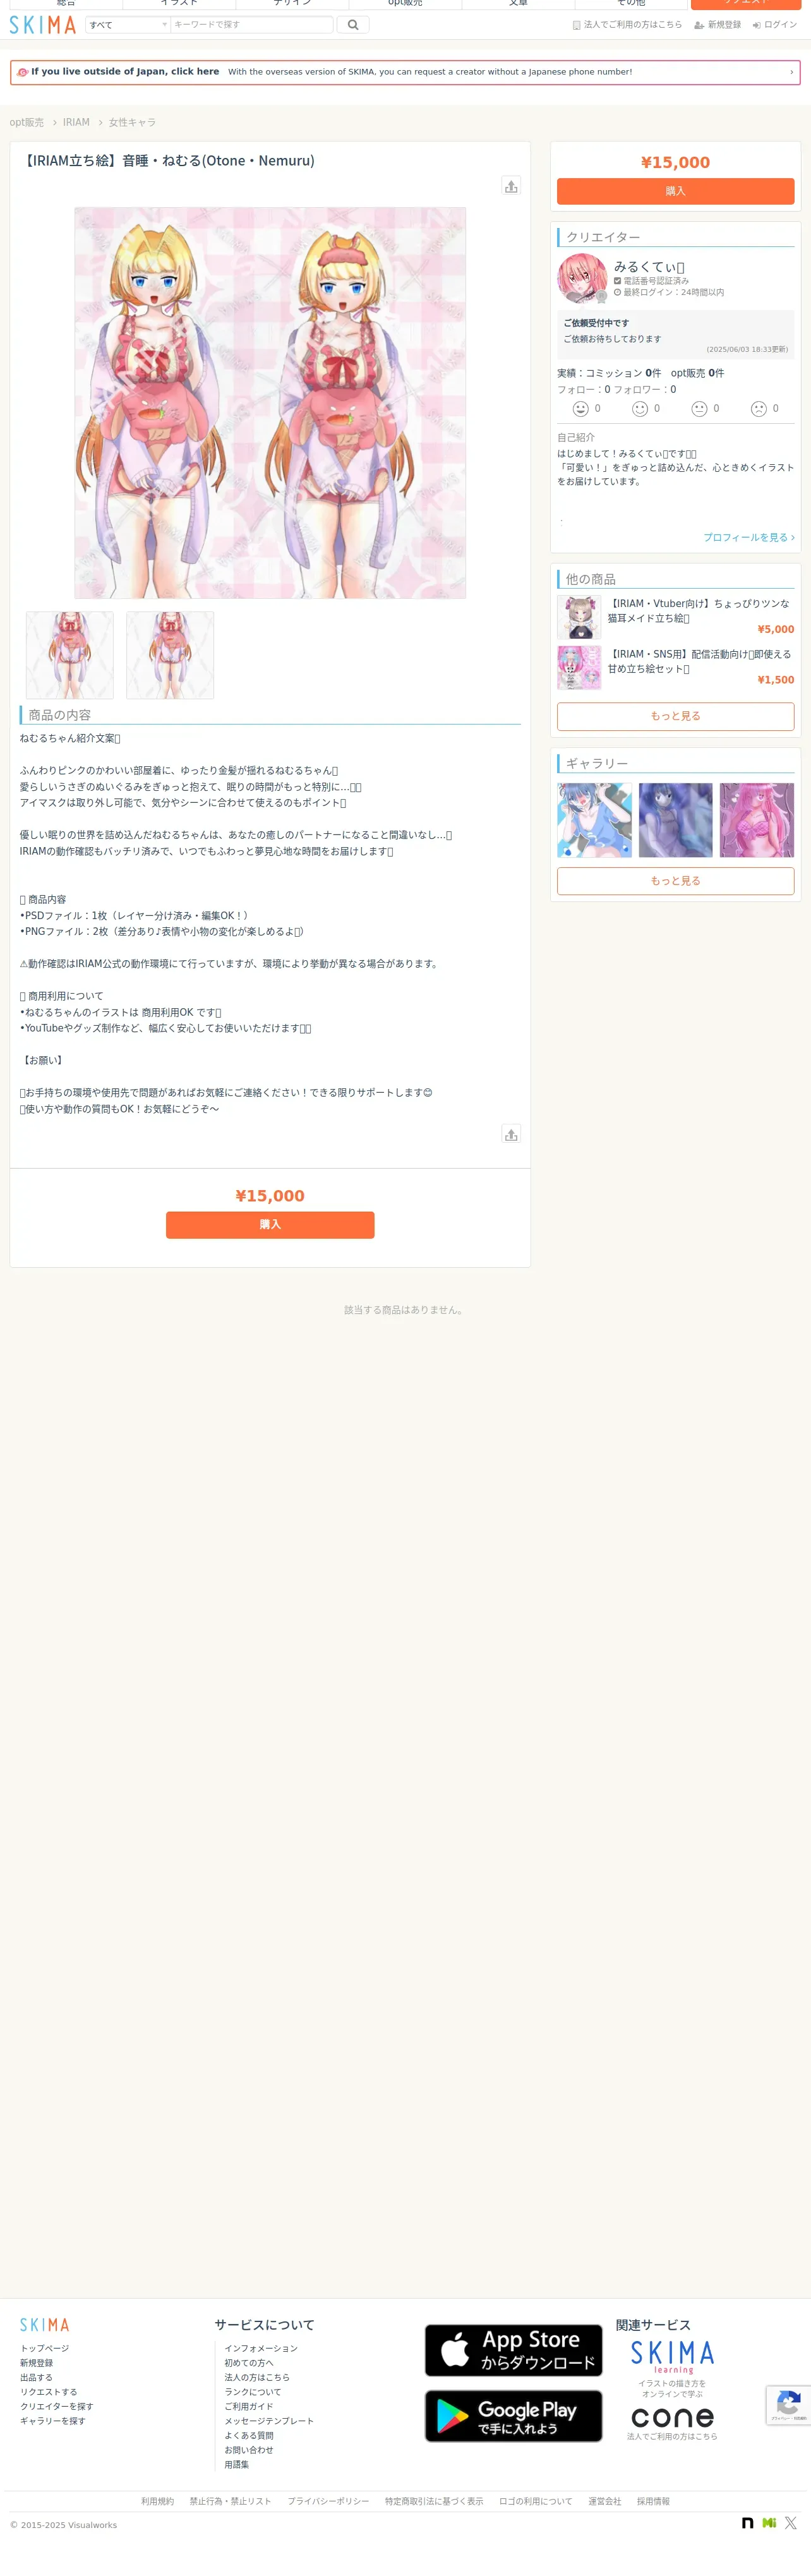
Task: Click the SKIMA logo in the header
Action: tap(43, 25)
